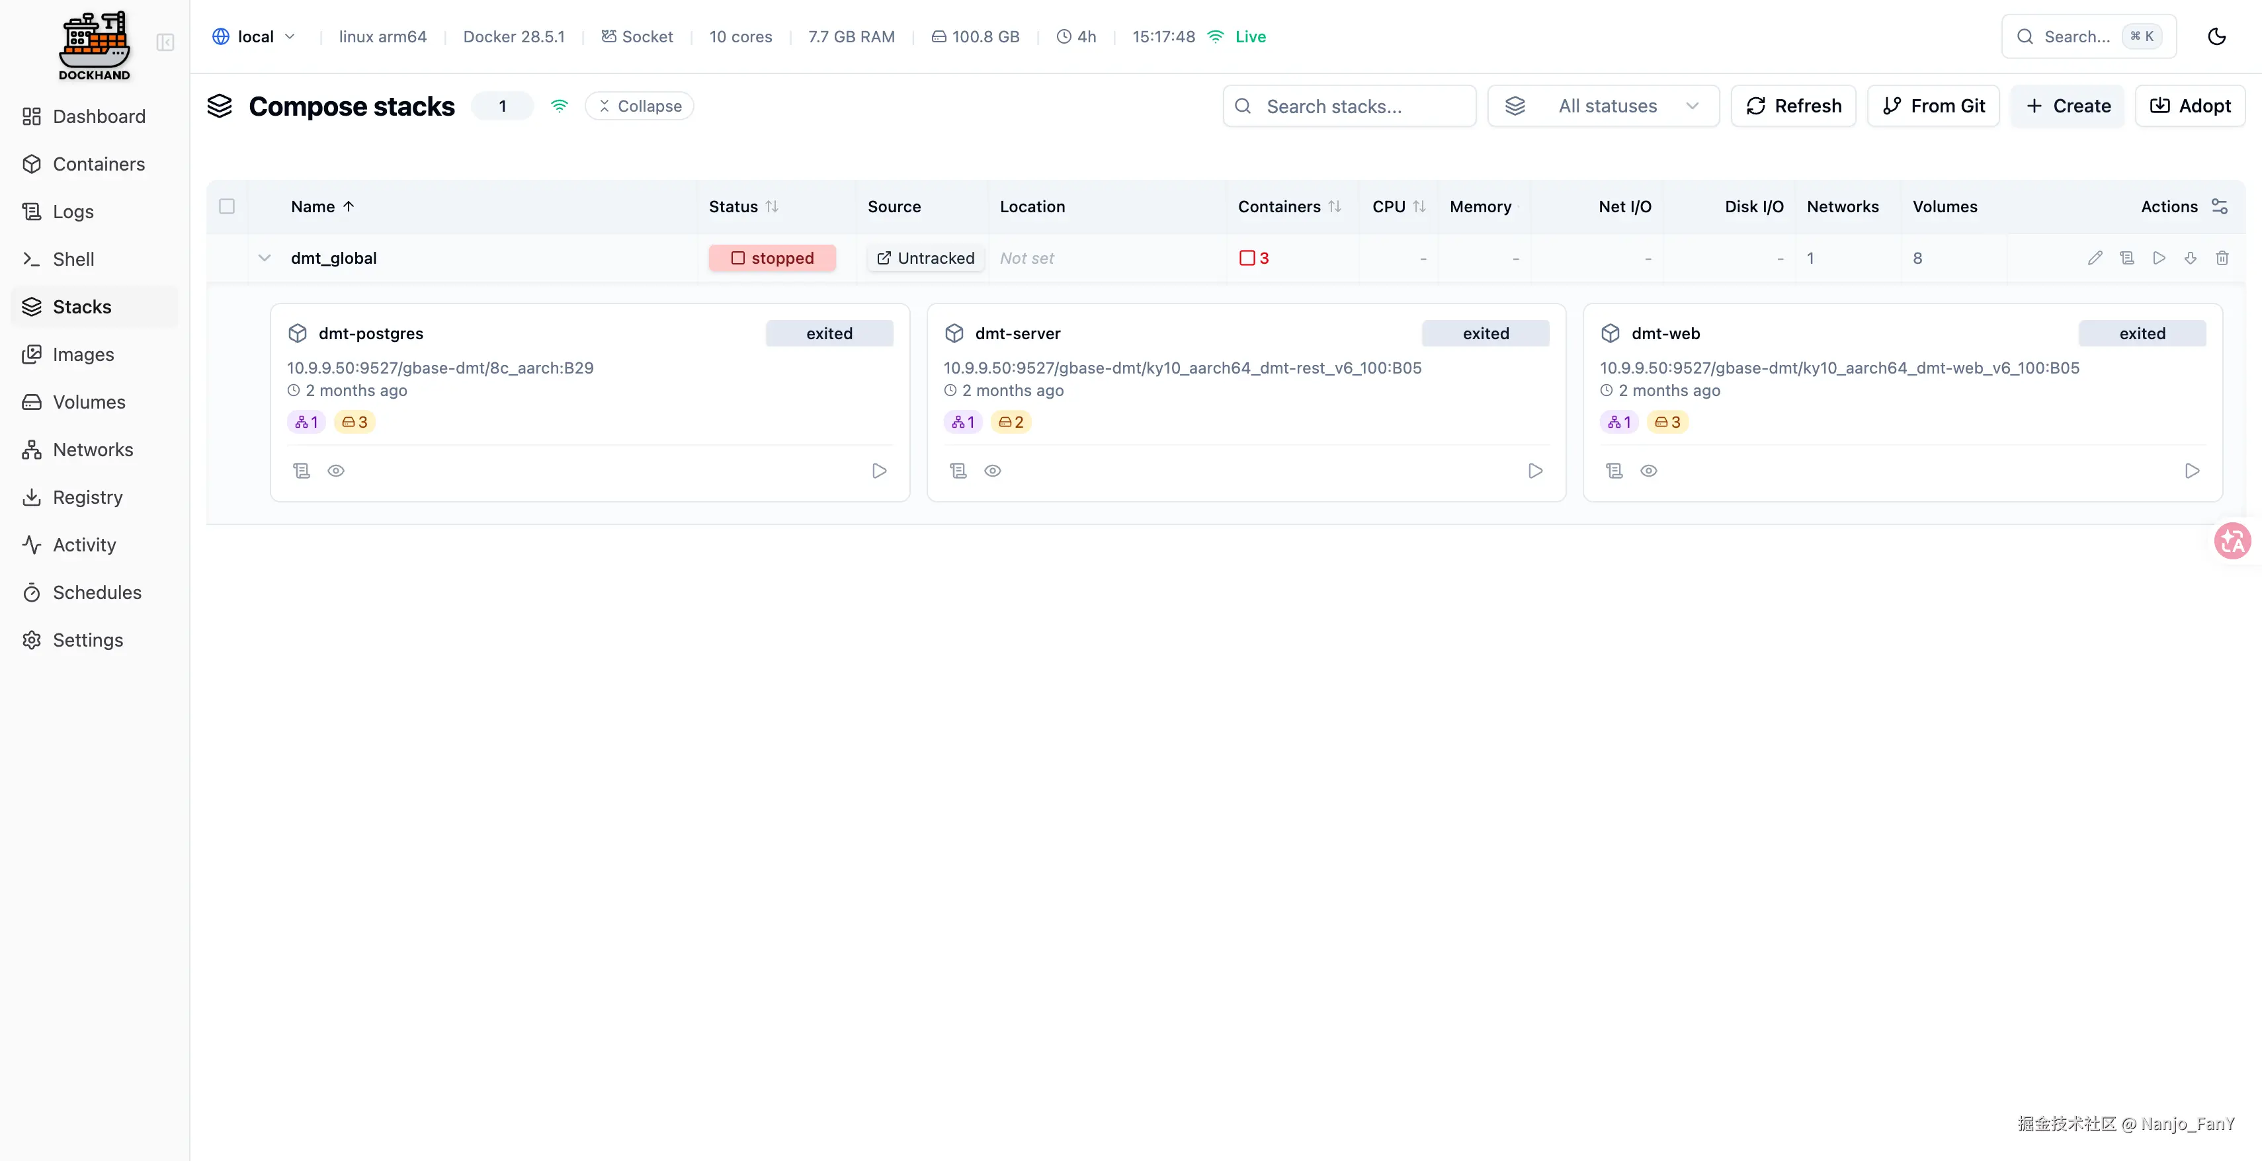Open the All statuses filter dropdown
This screenshot has width=2262, height=1161.
(1603, 106)
